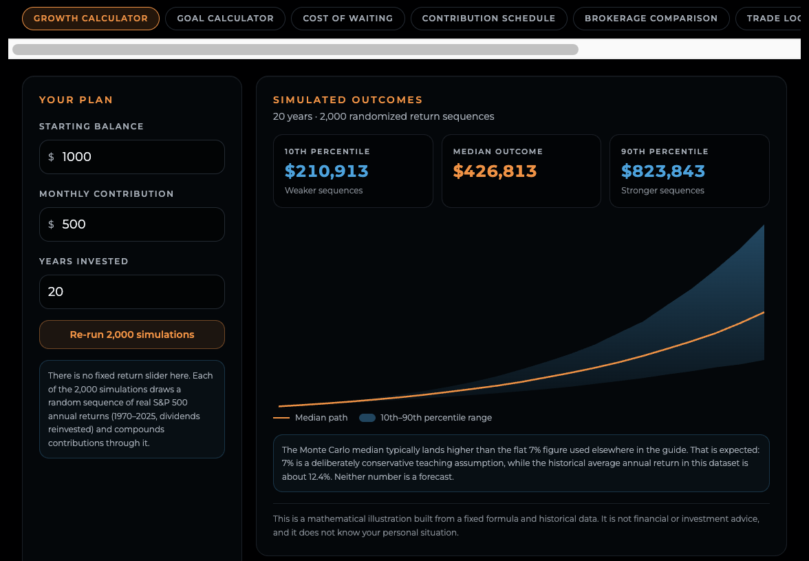This screenshot has height=561, width=809.
Task: Click the Years Invested label
Action: [x=84, y=261]
